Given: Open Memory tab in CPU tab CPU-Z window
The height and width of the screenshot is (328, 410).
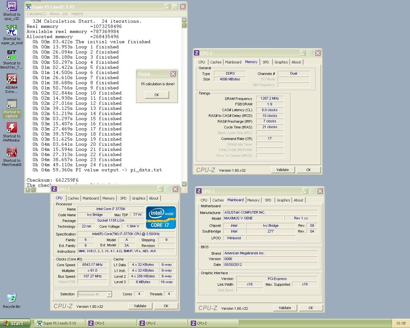Looking at the screenshot, I should (x=109, y=198).
